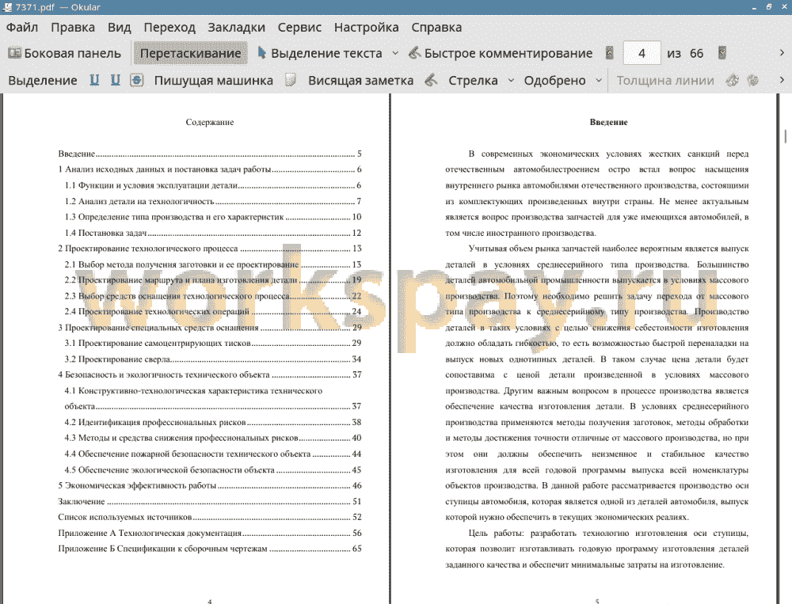Click the annotation color icon after Толщина линии
Image resolution: width=792 pixels, height=604 pixels.
click(733, 80)
